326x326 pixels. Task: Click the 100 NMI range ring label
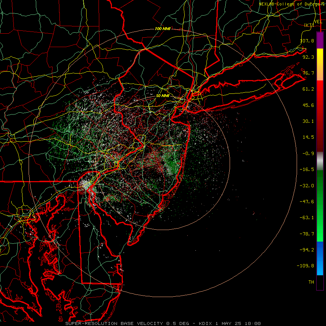pos(163,29)
